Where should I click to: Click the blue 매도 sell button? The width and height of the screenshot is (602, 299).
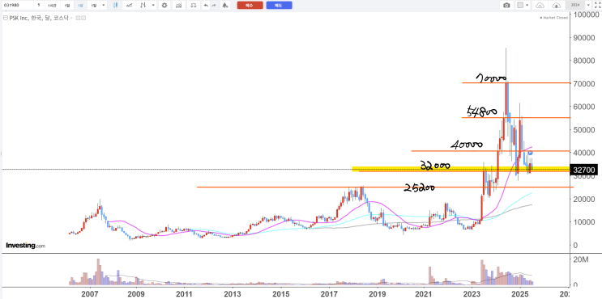pyautogui.click(x=279, y=6)
